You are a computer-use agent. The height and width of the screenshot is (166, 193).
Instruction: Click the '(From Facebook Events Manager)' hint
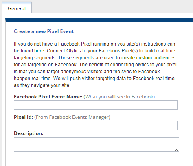72,117
